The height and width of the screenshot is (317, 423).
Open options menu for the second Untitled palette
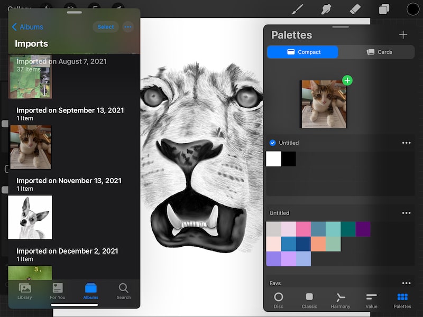(x=406, y=212)
